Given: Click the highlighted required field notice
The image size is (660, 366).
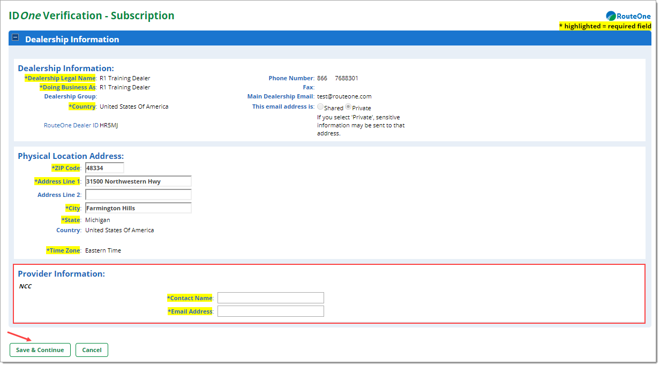Looking at the screenshot, I should coord(605,26).
